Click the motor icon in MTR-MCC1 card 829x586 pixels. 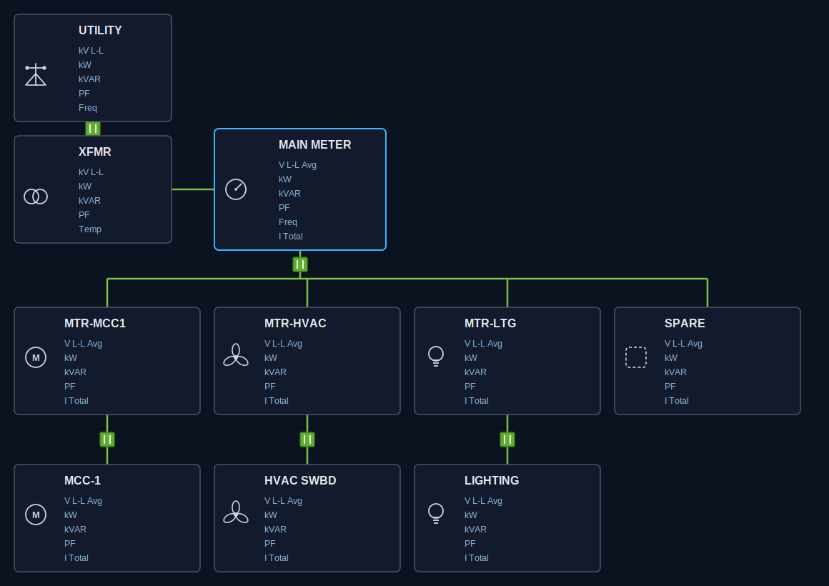click(36, 357)
